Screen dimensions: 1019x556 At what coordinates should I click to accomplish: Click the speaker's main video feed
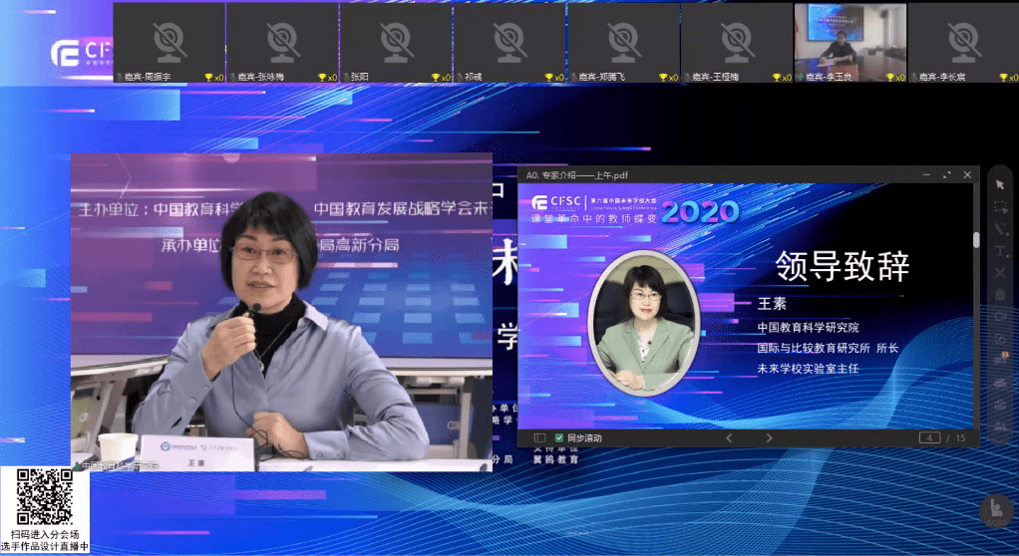pyautogui.click(x=281, y=313)
